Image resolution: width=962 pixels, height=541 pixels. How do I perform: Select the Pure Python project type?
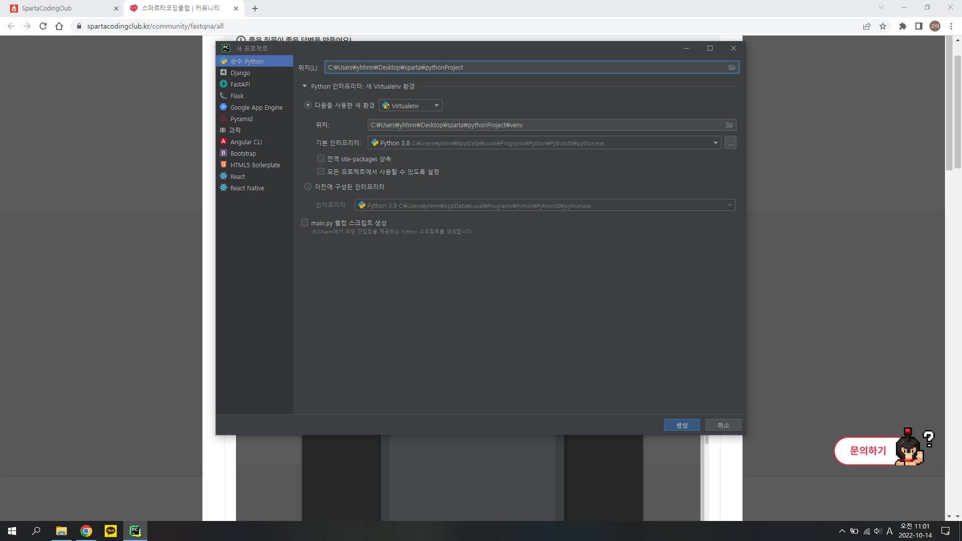click(x=255, y=61)
